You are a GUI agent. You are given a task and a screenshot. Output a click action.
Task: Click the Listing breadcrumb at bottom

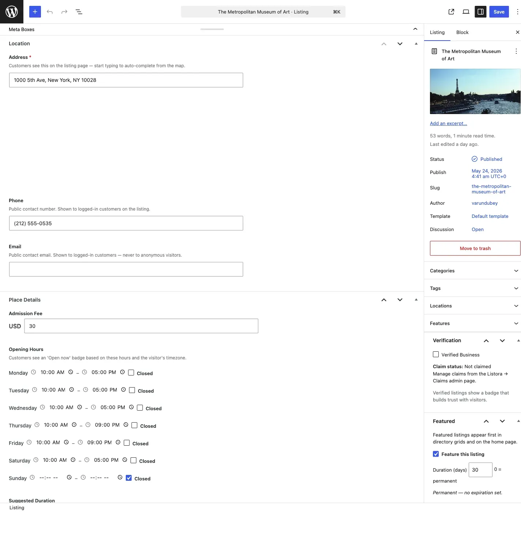tap(17, 507)
